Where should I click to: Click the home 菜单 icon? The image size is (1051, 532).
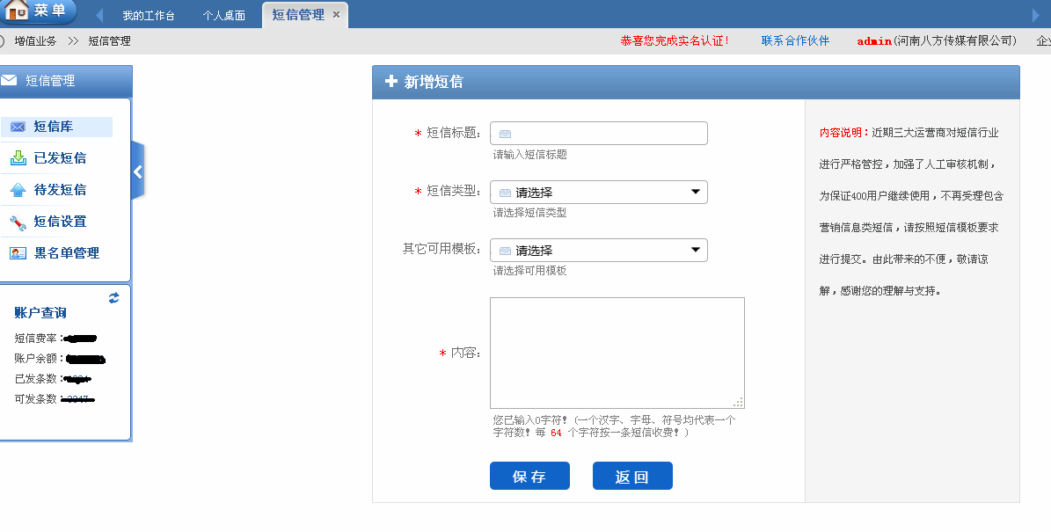(18, 11)
